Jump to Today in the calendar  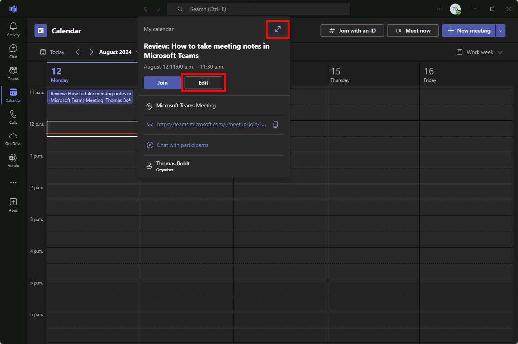52,52
